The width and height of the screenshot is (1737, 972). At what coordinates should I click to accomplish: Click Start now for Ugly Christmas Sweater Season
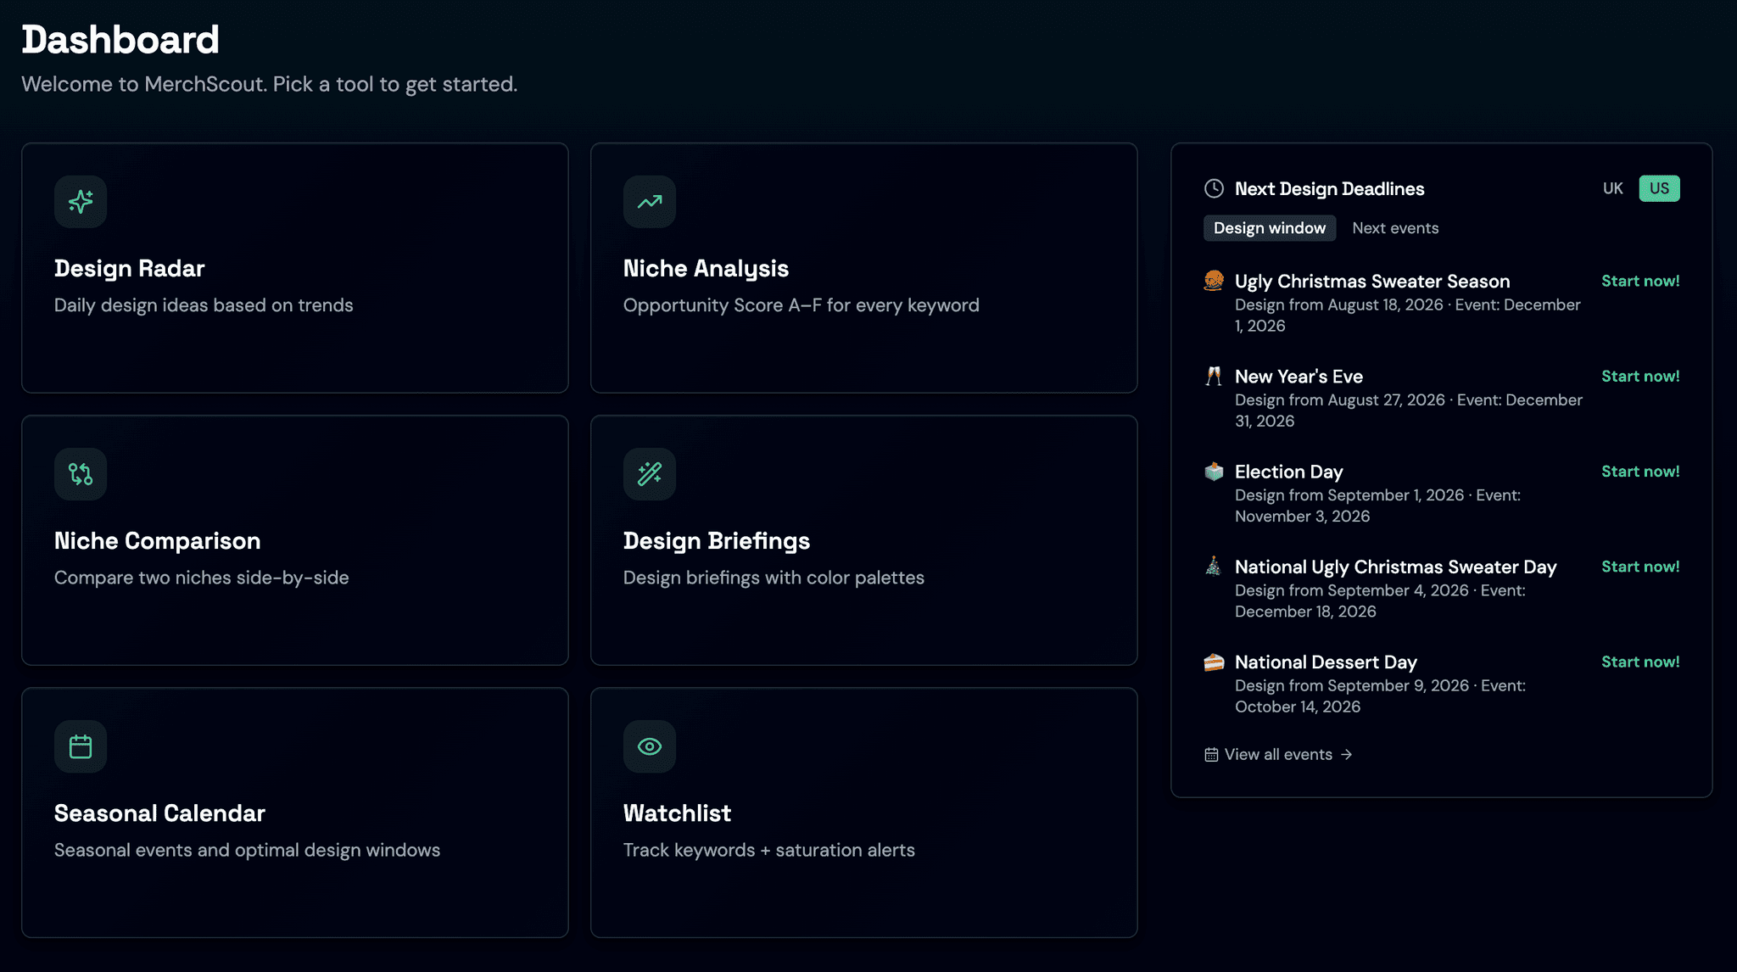tap(1640, 281)
